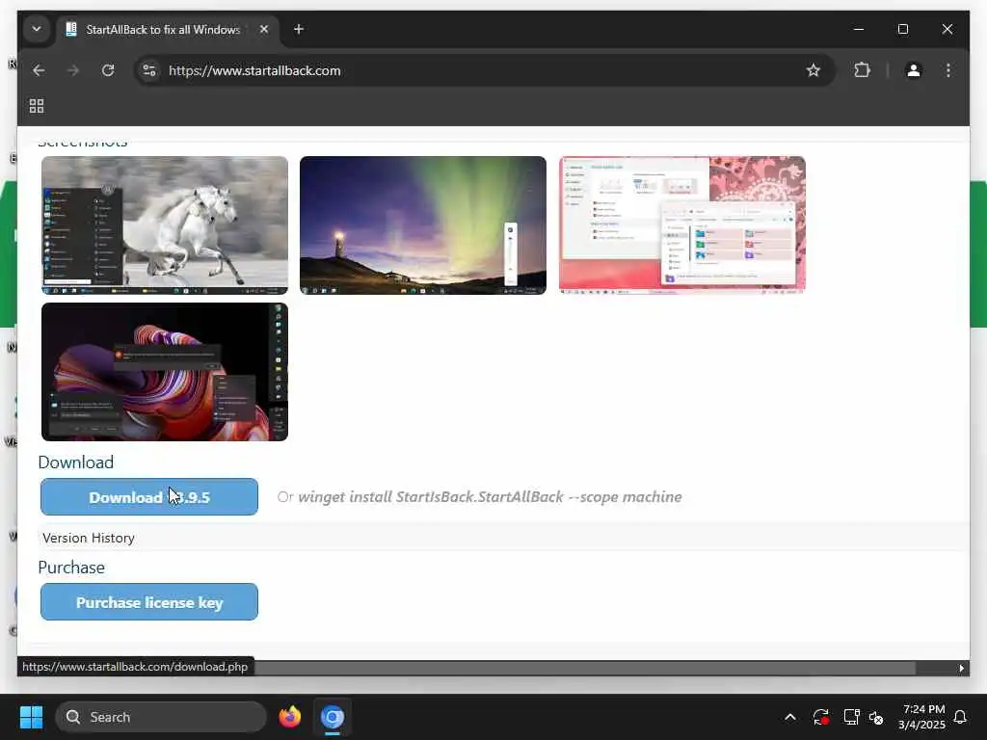Launch Firefox from the taskbar
Screen dimensions: 987x740
[x=289, y=717]
